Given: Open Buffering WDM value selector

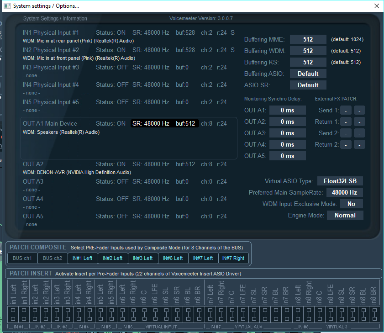Looking at the screenshot, I should tap(308, 51).
